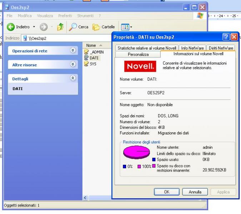Click the DATI label in Dettagli

click(17, 89)
